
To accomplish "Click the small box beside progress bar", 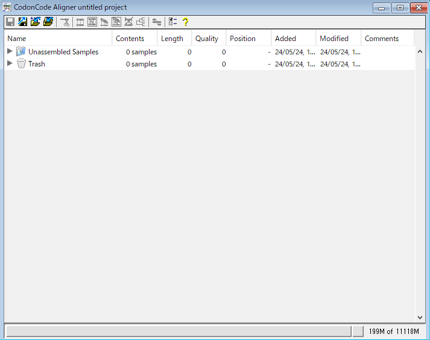I will click(x=358, y=332).
